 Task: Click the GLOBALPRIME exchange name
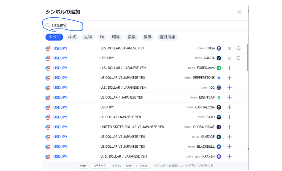click(204, 127)
